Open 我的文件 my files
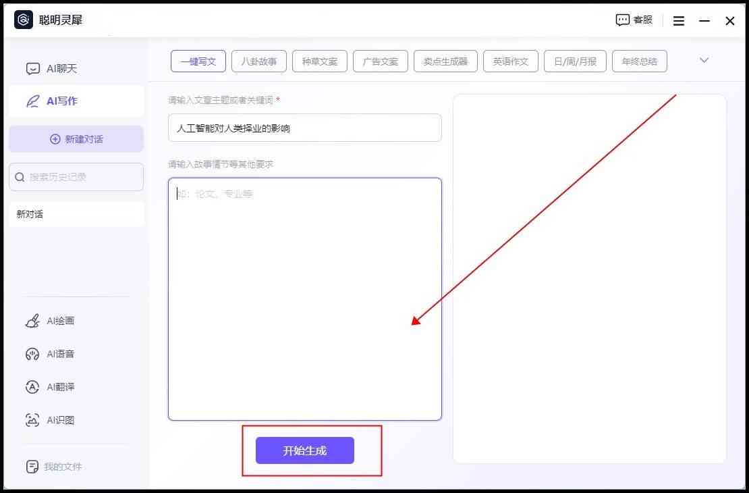The height and width of the screenshot is (493, 749). [32, 467]
